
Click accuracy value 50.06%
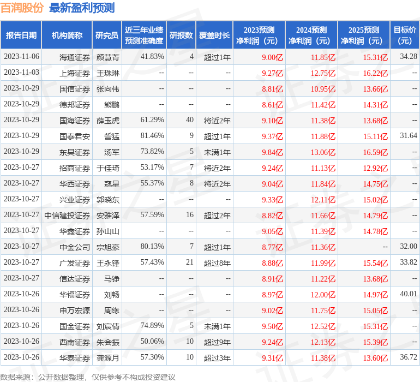pos(152,341)
